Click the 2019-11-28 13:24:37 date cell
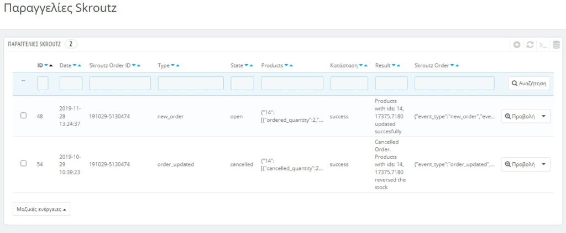This screenshot has height=233, width=566. (x=70, y=116)
